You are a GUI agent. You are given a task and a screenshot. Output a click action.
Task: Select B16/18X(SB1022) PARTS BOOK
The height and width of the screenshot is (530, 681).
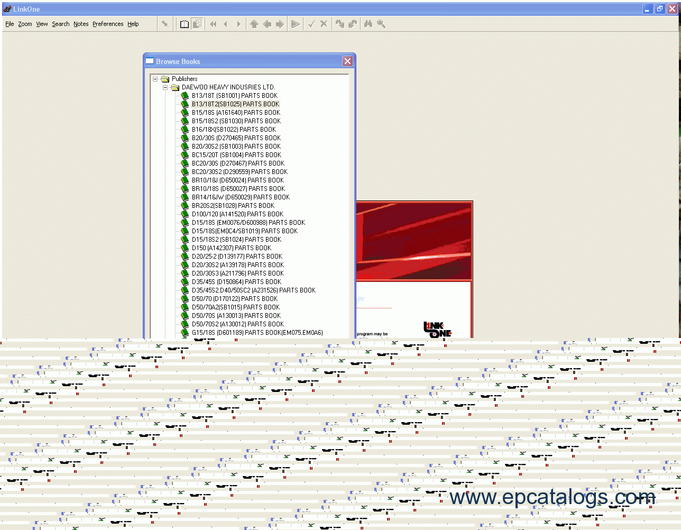pyautogui.click(x=234, y=130)
